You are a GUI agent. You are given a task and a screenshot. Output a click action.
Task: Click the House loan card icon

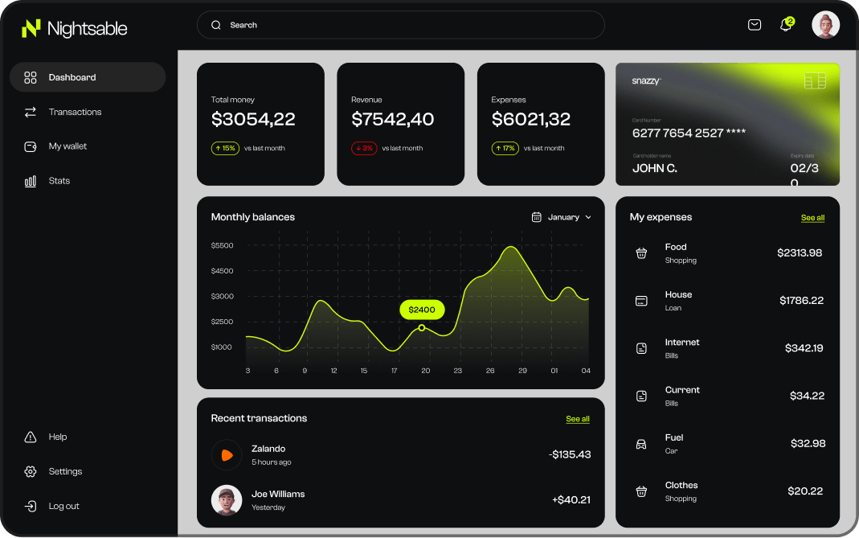point(641,301)
